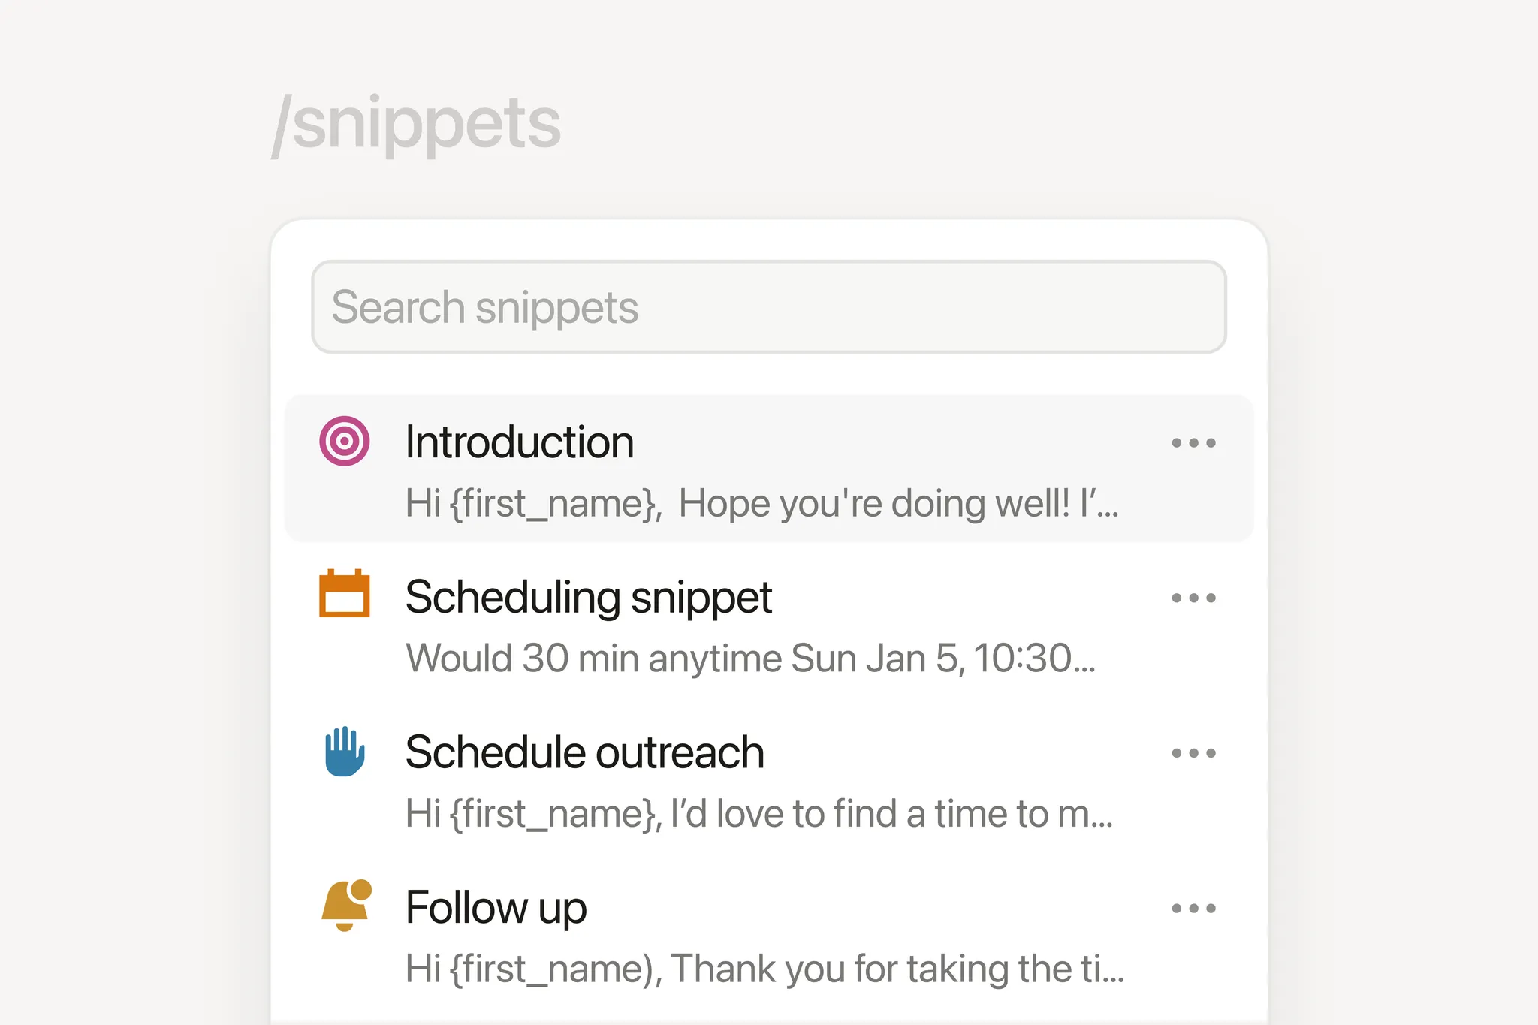Click the Scheduling snippet title label
1538x1025 pixels.
tap(588, 597)
